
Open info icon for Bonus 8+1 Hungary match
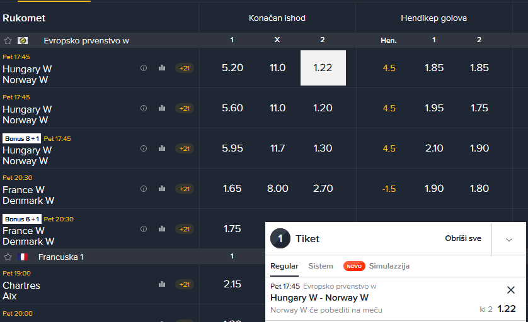pyautogui.click(x=144, y=148)
